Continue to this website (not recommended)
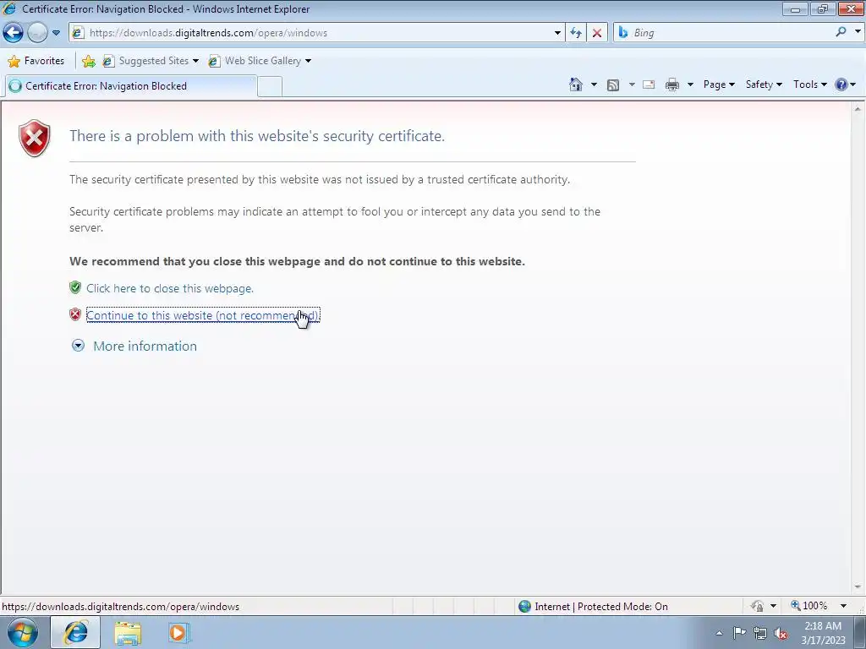Image resolution: width=866 pixels, height=649 pixels. click(203, 315)
